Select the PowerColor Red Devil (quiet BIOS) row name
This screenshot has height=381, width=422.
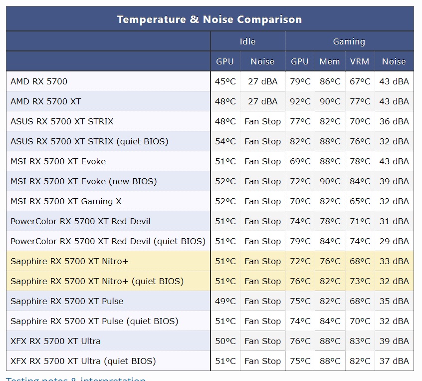point(108,241)
